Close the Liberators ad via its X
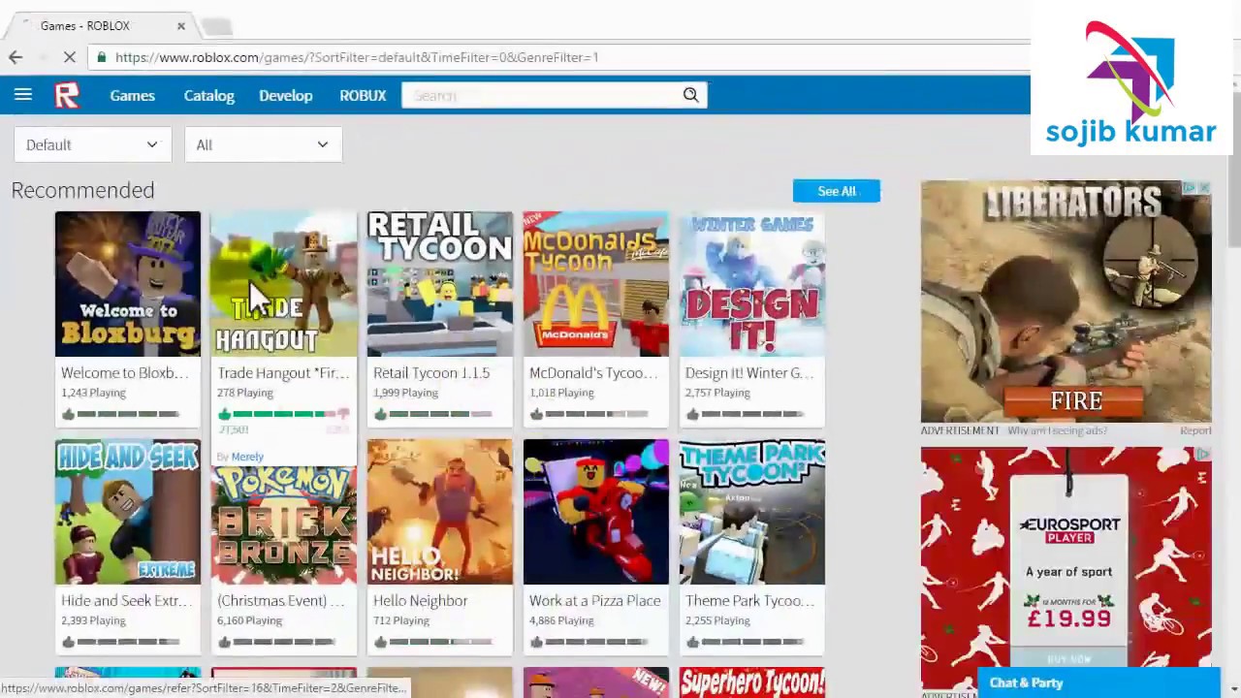 1203,188
